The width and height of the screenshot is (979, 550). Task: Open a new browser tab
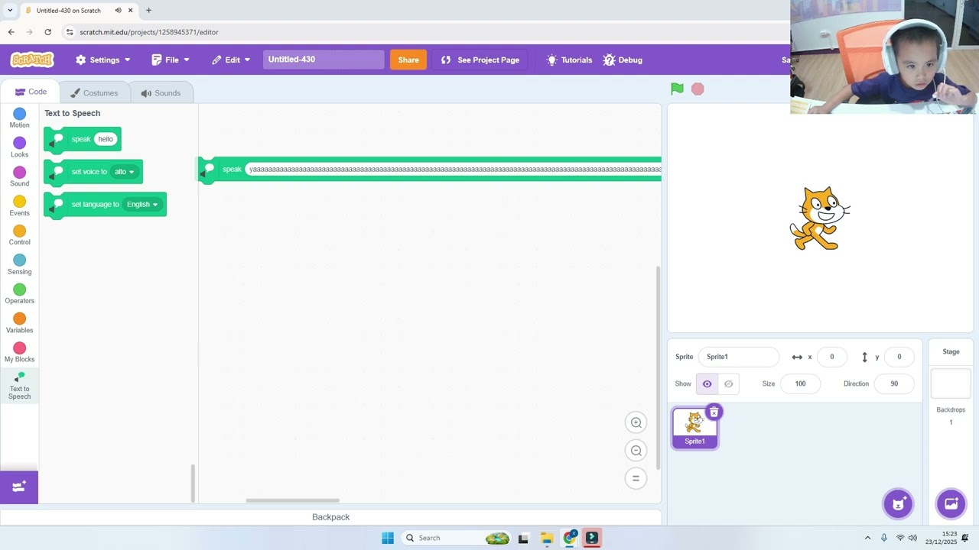tap(148, 10)
